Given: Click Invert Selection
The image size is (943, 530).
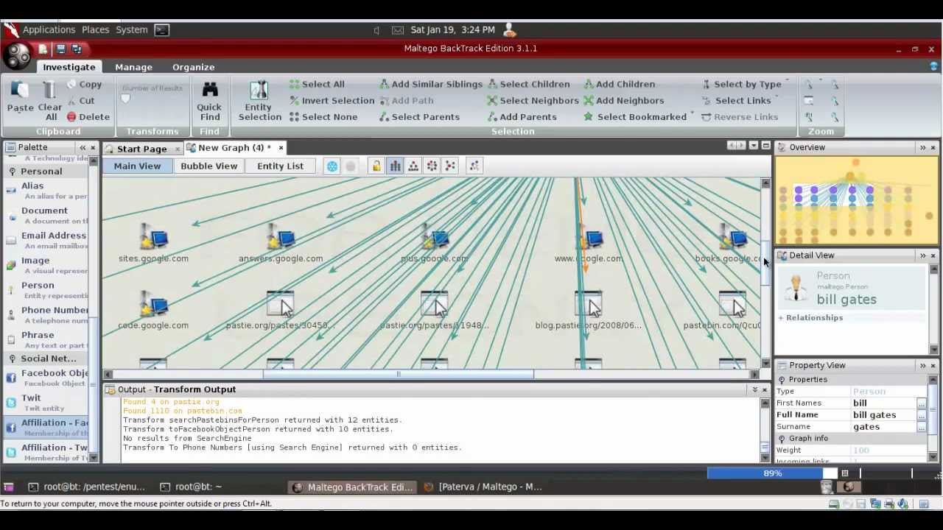Looking at the screenshot, I should tap(332, 100).
